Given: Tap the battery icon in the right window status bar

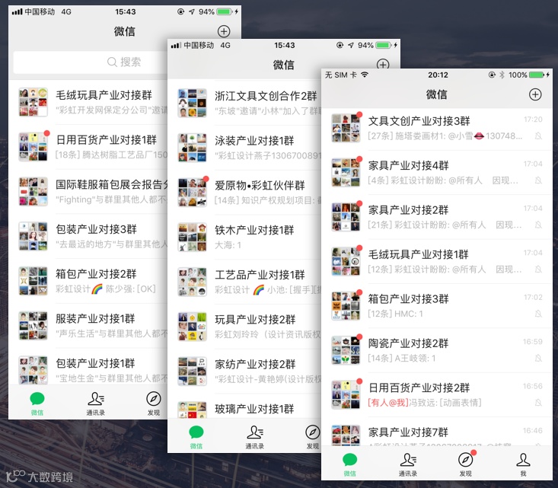Looking at the screenshot, I should (x=537, y=75).
